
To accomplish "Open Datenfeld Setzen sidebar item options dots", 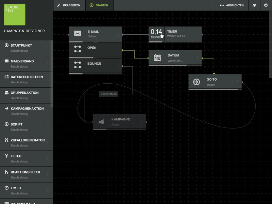I will click(48, 79).
